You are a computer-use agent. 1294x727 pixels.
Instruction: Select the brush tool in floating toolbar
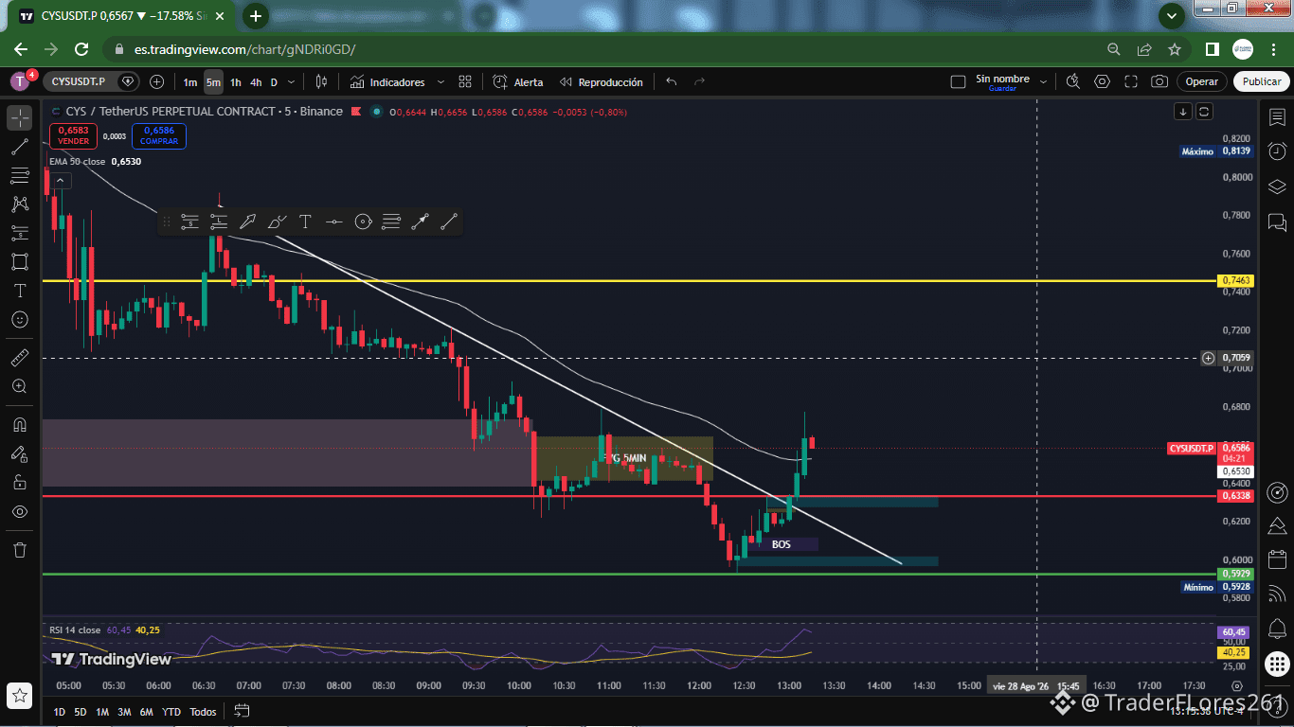click(x=277, y=222)
